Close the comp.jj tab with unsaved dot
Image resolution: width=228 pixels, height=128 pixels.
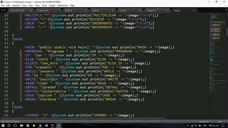[x=195, y=11]
